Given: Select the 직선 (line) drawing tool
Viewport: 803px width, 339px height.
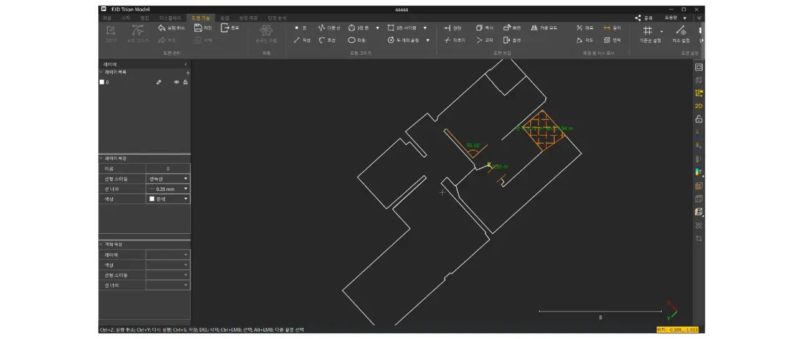Looking at the screenshot, I should click(x=302, y=40).
